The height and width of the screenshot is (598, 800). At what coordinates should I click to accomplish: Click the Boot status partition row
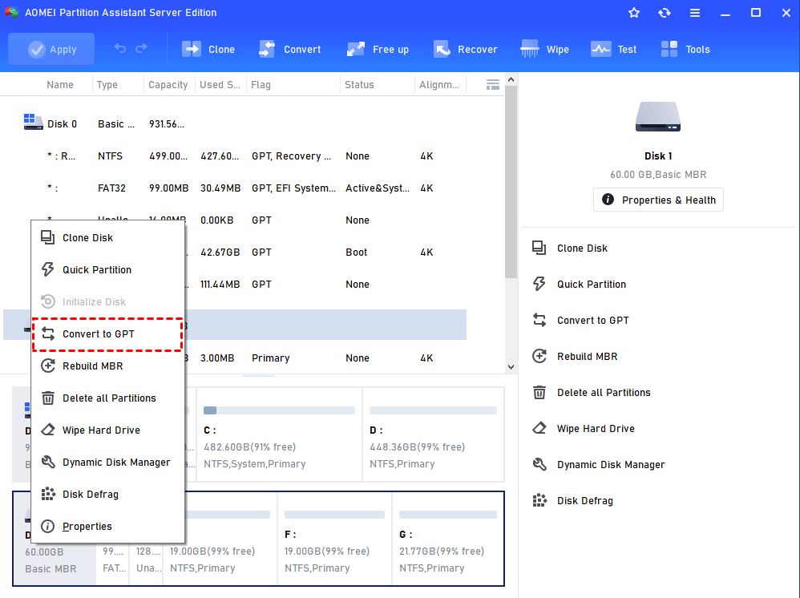pyautogui.click(x=325, y=253)
